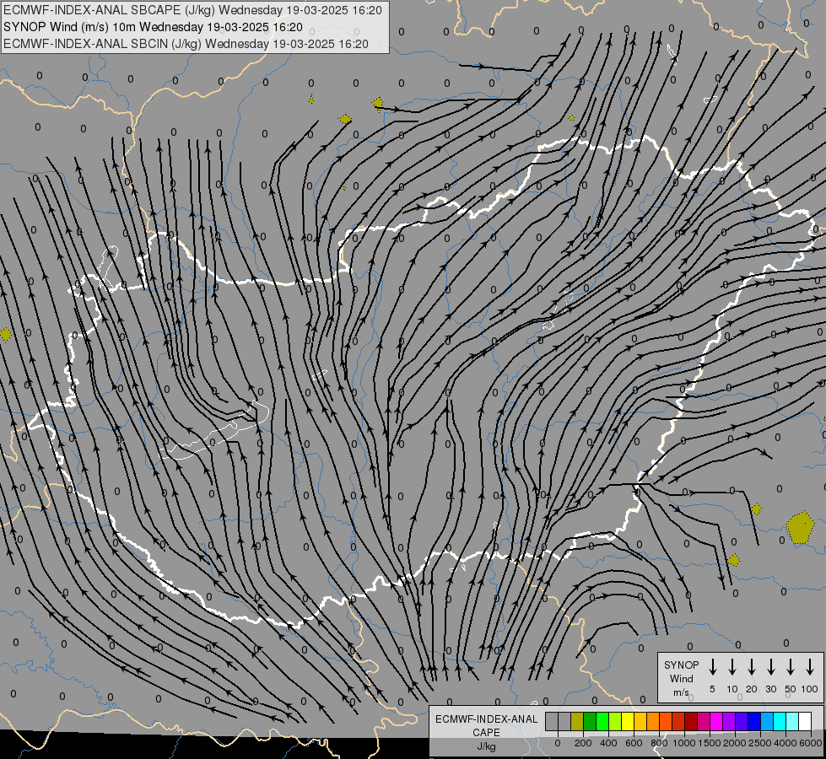The image size is (826, 759).
Task: Select the pure blue legend swatch
Action: [753, 721]
